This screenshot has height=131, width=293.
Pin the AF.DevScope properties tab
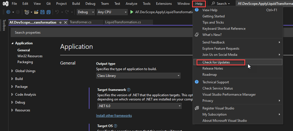60,22
